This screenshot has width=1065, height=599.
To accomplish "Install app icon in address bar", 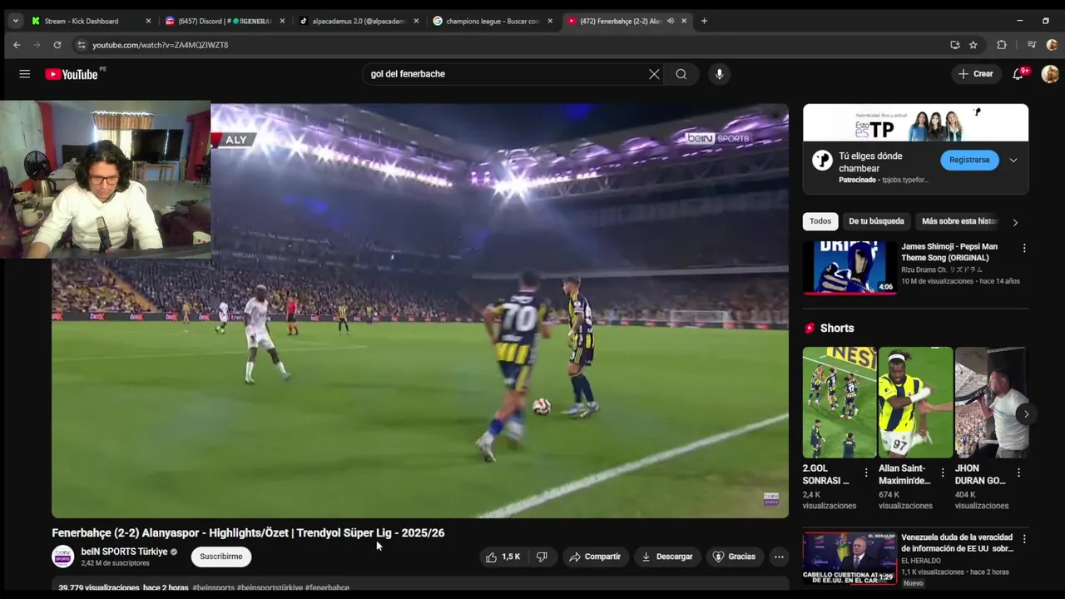I will coord(955,45).
